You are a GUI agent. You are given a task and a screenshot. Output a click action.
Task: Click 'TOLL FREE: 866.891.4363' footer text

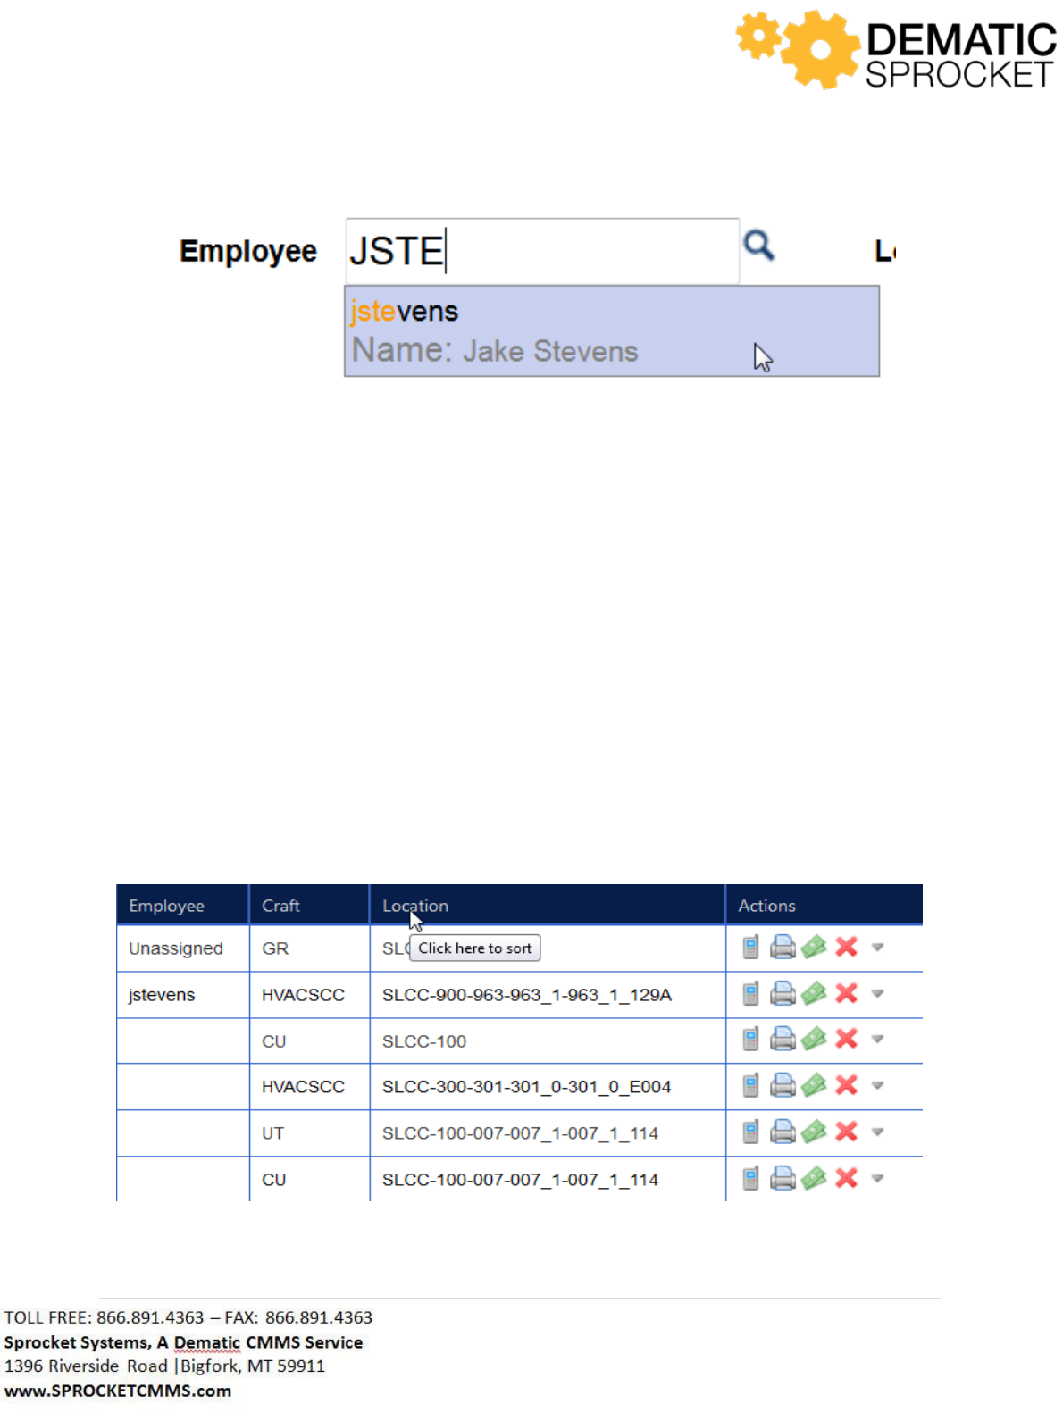click(x=105, y=1317)
